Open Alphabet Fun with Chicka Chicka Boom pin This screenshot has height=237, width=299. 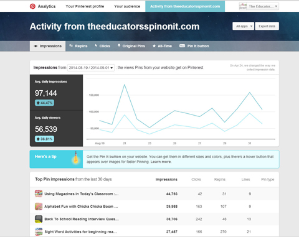point(81,207)
